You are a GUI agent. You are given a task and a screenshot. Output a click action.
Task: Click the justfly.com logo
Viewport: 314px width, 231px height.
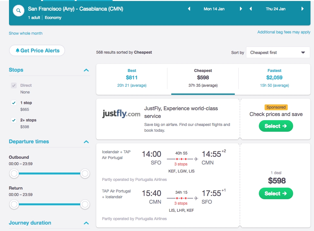coord(121,113)
